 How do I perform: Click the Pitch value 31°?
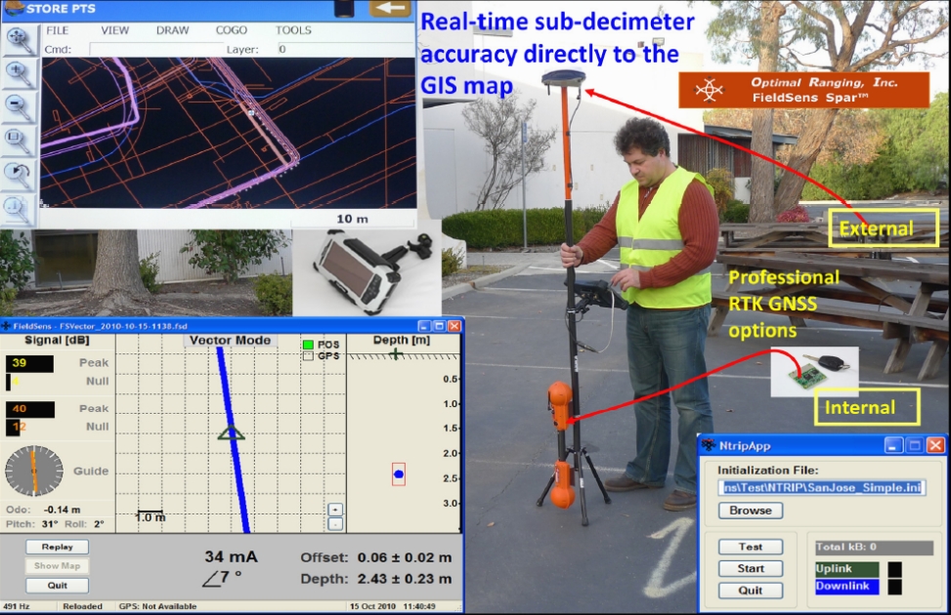tap(51, 524)
